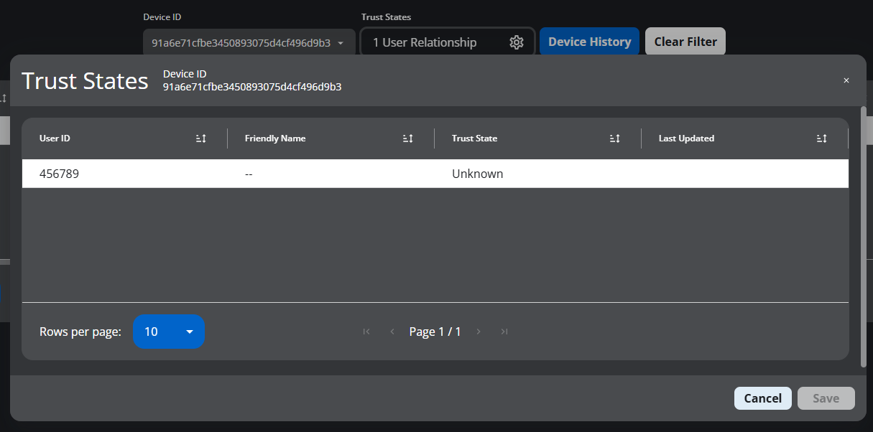873x432 pixels.
Task: Go to next page
Action: (479, 332)
